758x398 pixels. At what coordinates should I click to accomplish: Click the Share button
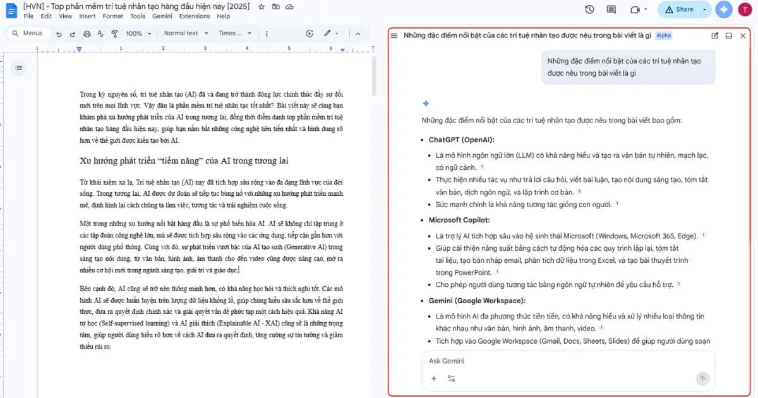pos(678,9)
